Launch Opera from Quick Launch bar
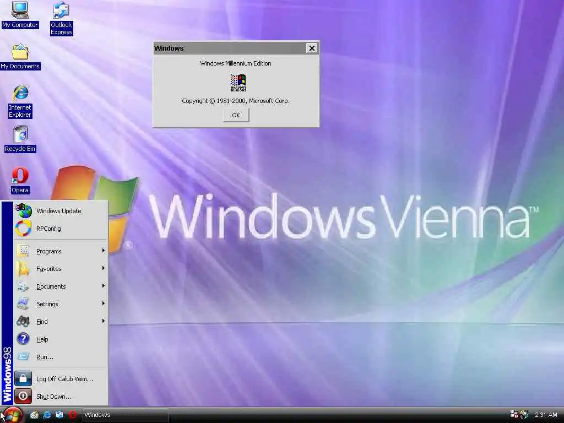 [x=72, y=415]
